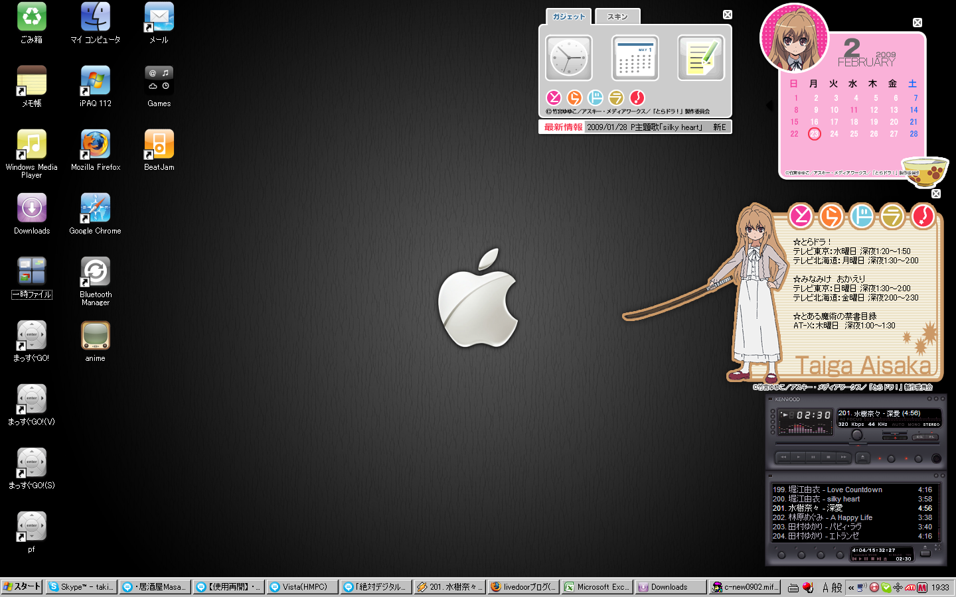956x597 pixels.
Task: Switch to the Vista(HMPC) taskbar button
Action: click(301, 587)
